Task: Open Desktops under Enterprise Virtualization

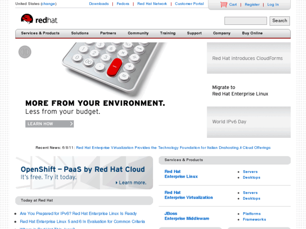Action: point(252,198)
